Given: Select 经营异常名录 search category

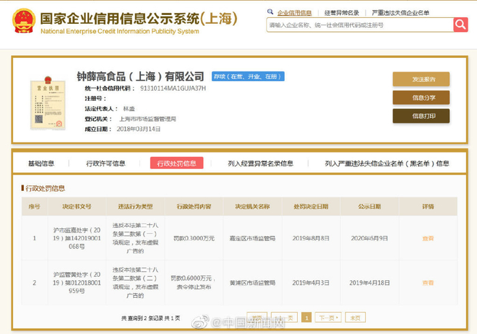Looking at the screenshot, I should point(341,13).
